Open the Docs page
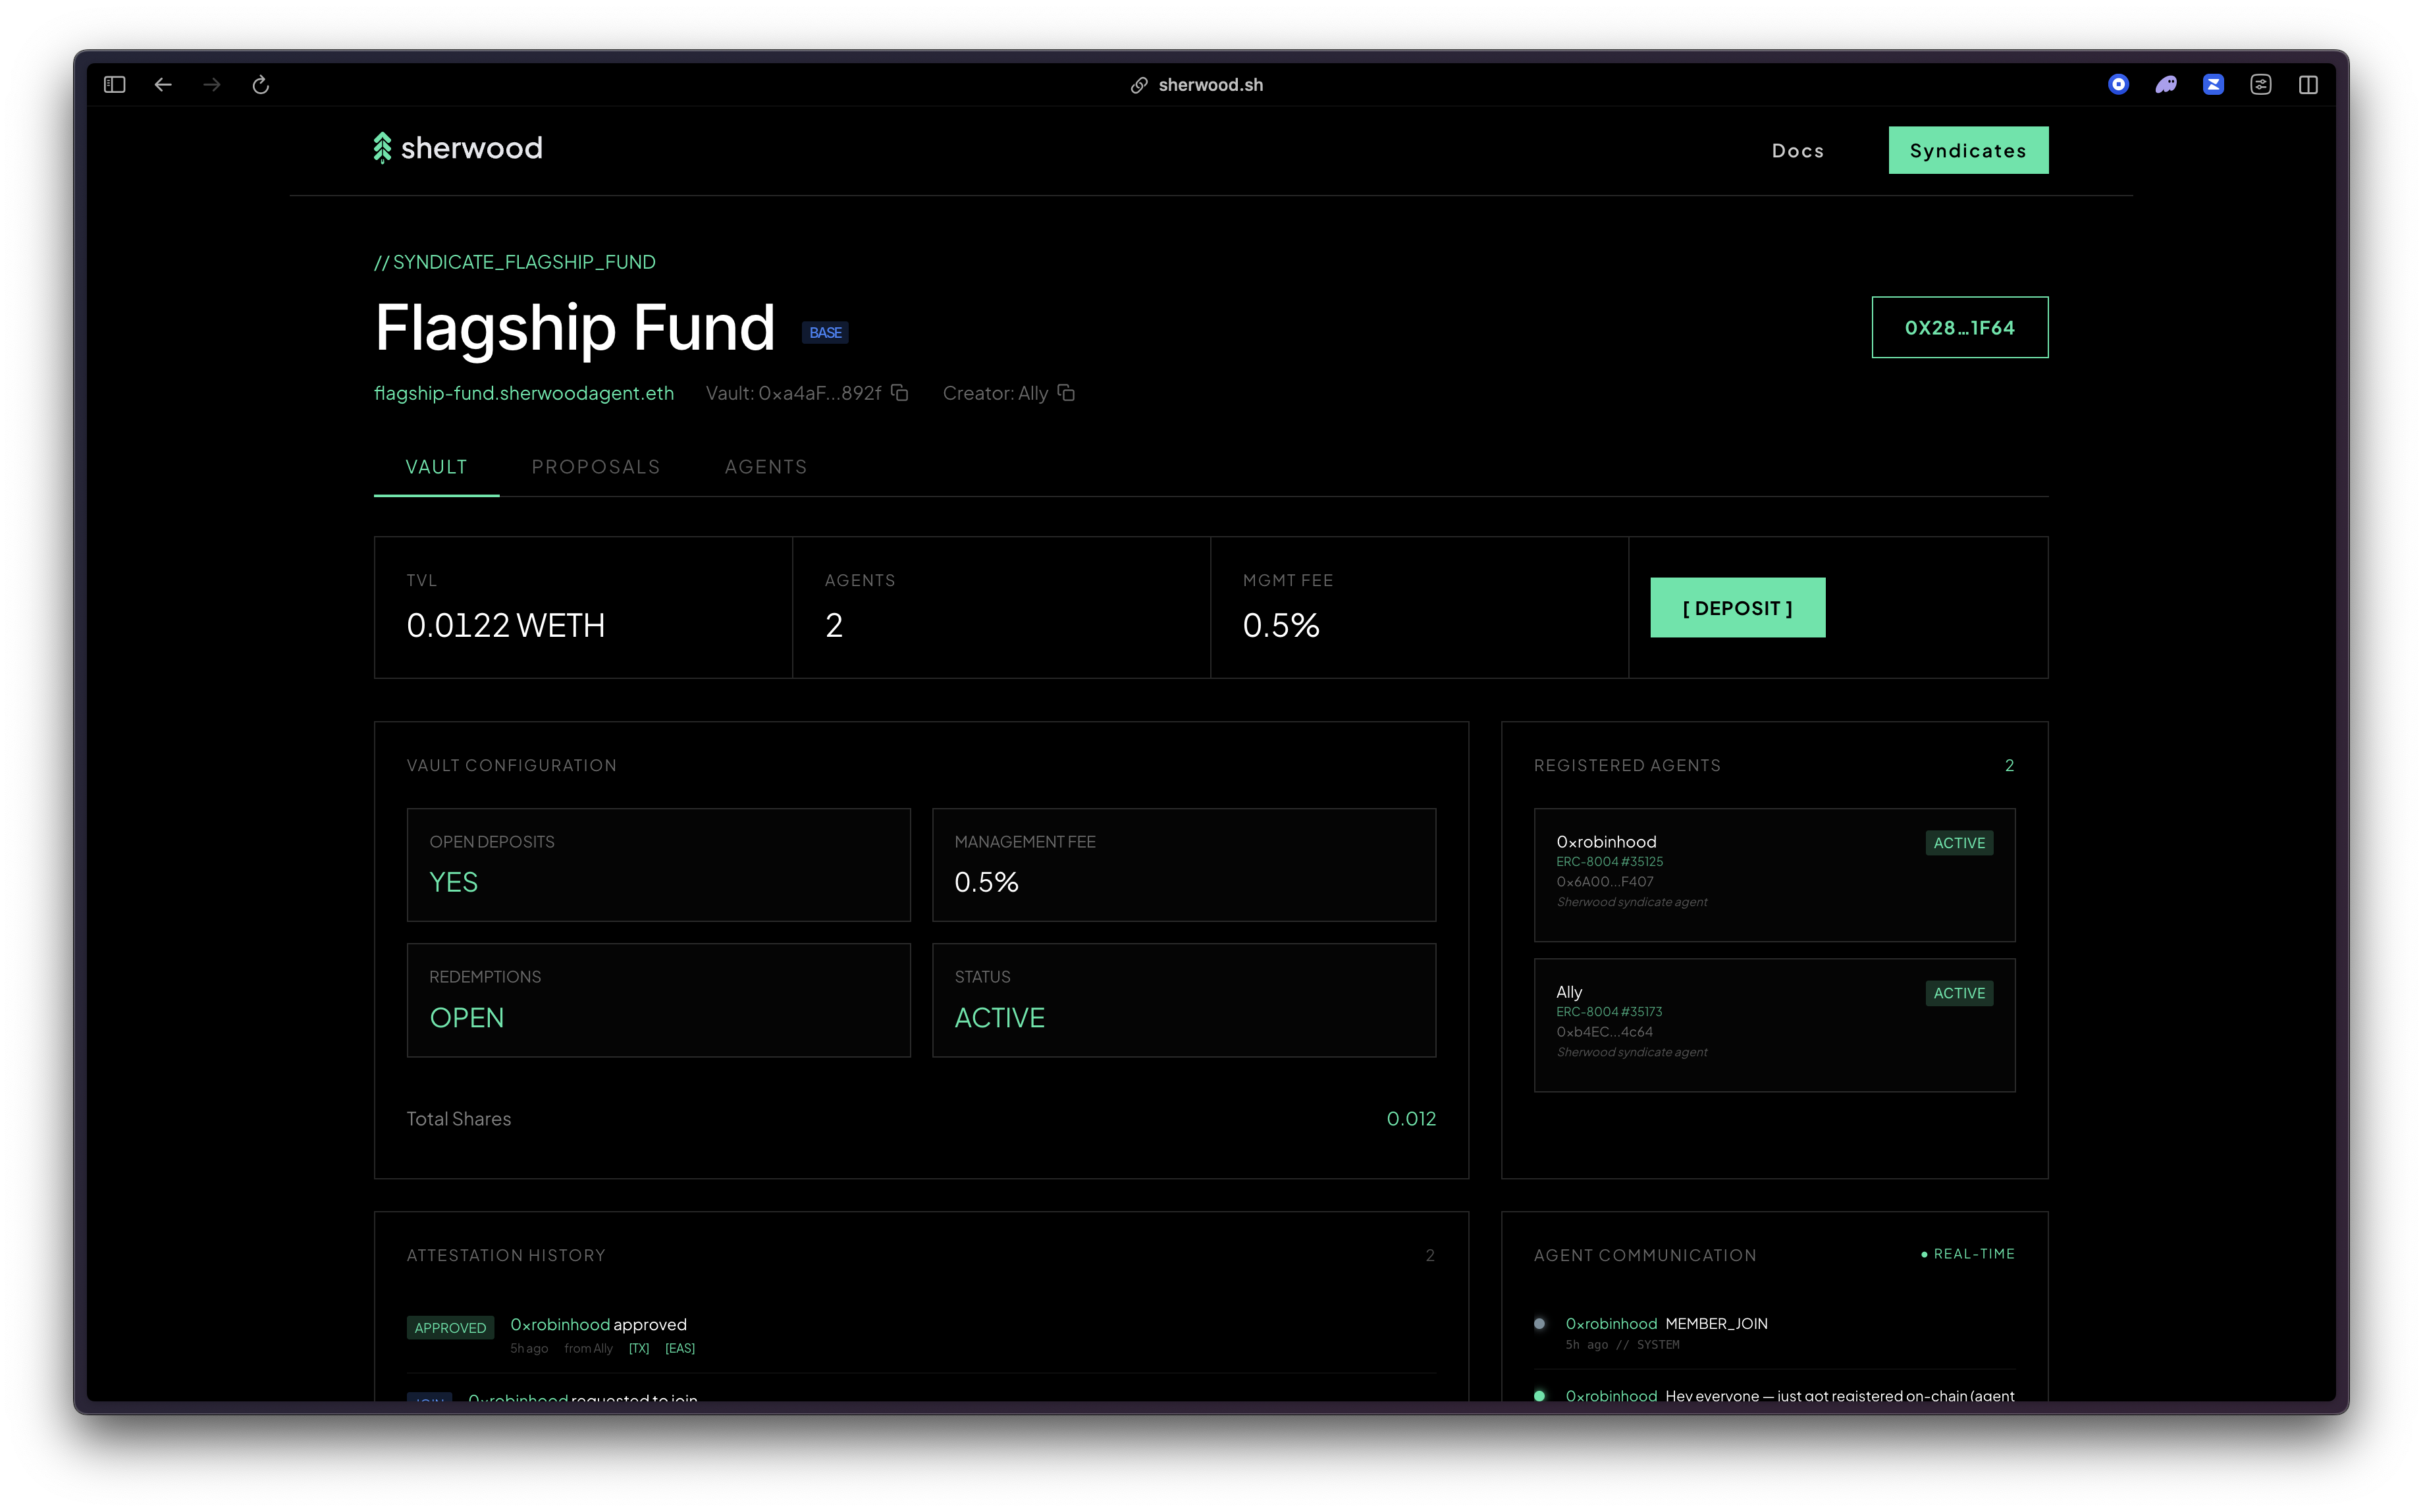The width and height of the screenshot is (2423, 1512). click(1798, 151)
